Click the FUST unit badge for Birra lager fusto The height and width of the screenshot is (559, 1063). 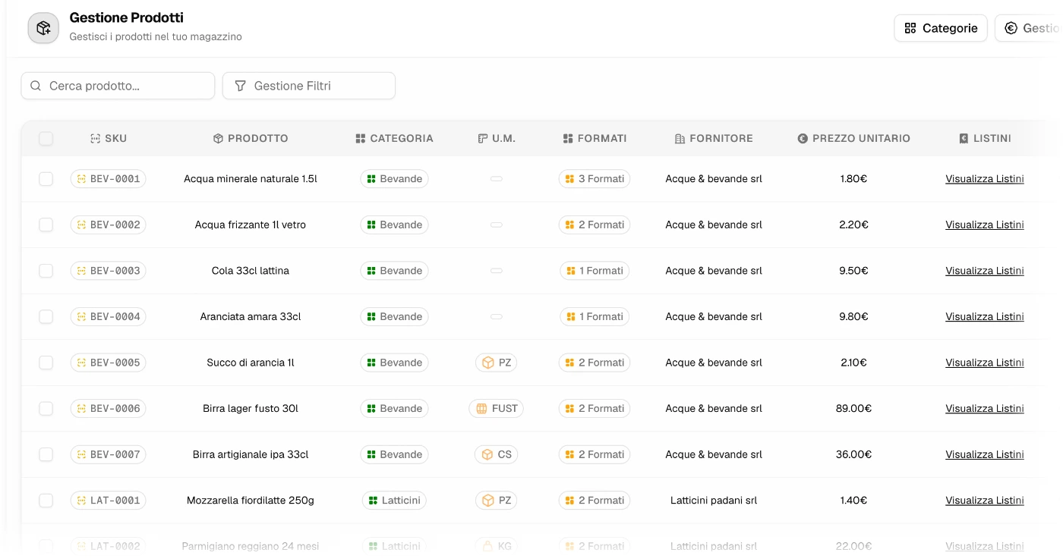click(496, 408)
